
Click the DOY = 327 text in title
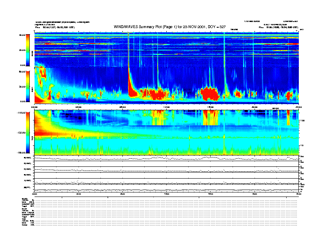pyautogui.click(x=217, y=27)
